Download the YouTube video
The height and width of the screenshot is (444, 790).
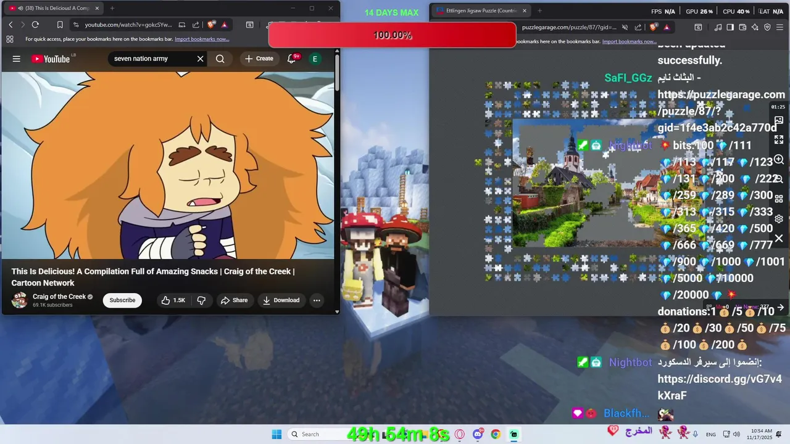[281, 300]
